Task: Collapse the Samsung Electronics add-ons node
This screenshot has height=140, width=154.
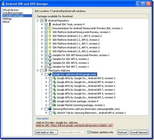Action: click(x=42, y=109)
